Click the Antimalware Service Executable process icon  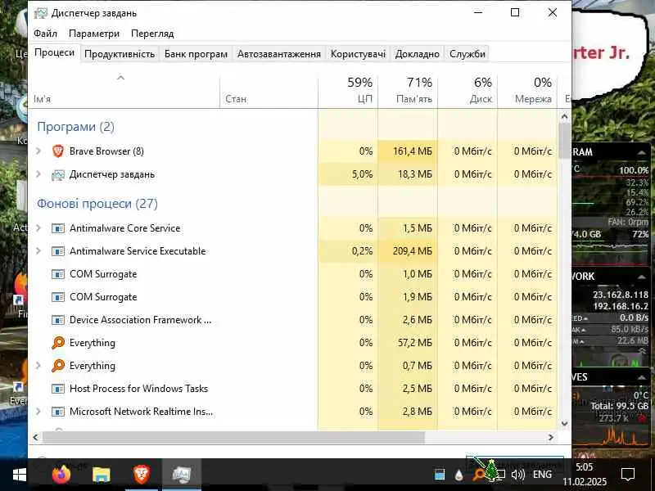(x=58, y=251)
